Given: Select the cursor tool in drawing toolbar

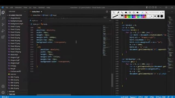Looking at the screenshot, I should click(114, 13).
